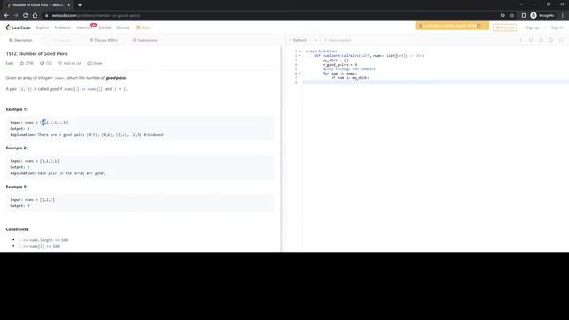
Task: Click the browser forward arrow
Action: pos(16,16)
